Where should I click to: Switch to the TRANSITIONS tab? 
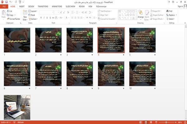43,7
